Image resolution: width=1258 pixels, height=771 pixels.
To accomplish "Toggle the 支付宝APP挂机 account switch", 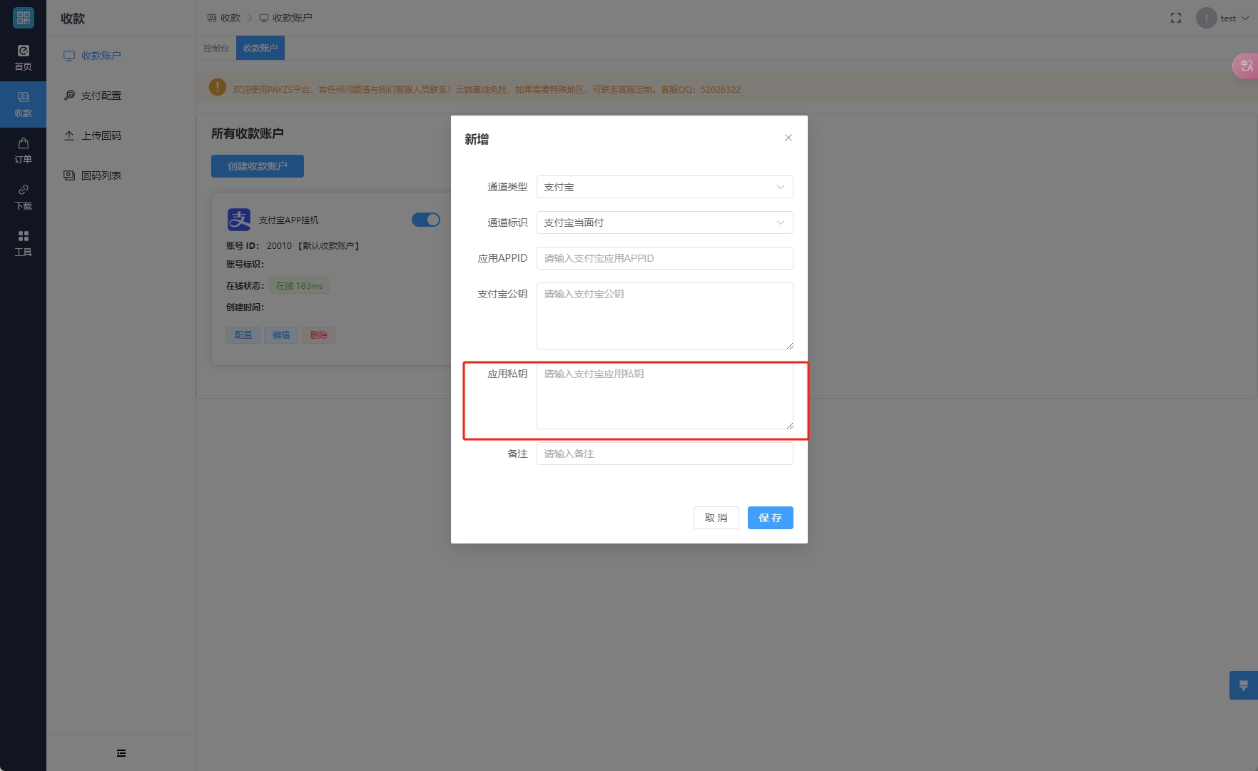I will click(x=425, y=220).
